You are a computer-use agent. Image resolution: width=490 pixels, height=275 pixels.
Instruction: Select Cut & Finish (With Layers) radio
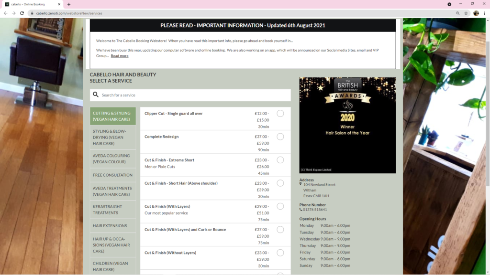coord(280,206)
